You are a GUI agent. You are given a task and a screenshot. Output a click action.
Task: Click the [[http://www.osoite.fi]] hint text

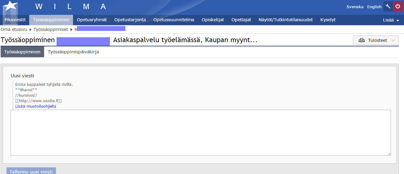(x=38, y=101)
